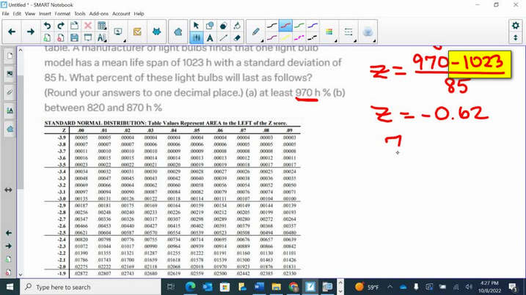Save the file with the floppy disk icon
The height and width of the screenshot is (295, 526).
point(74,38)
